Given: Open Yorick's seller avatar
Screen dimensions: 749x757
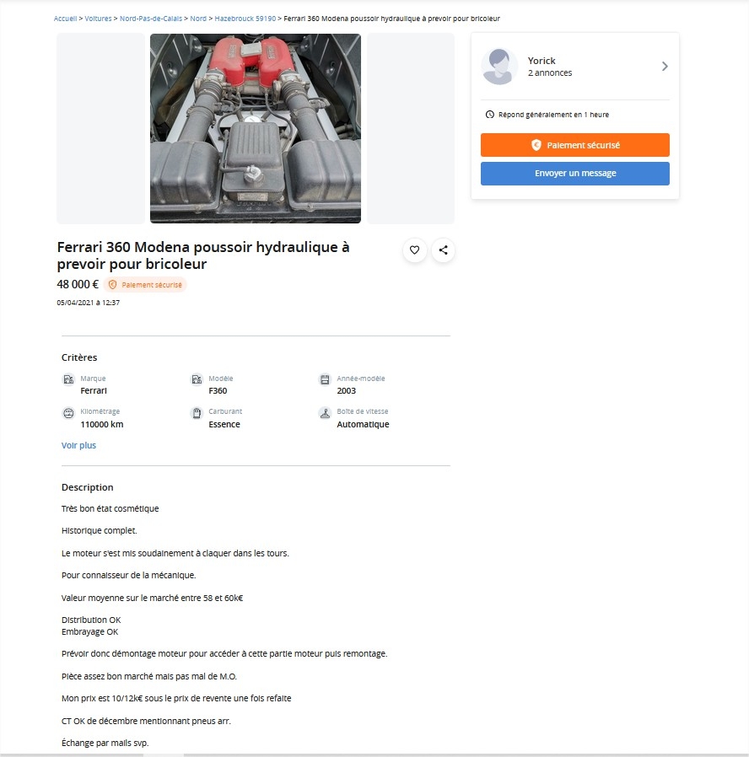Looking at the screenshot, I should pyautogui.click(x=499, y=67).
